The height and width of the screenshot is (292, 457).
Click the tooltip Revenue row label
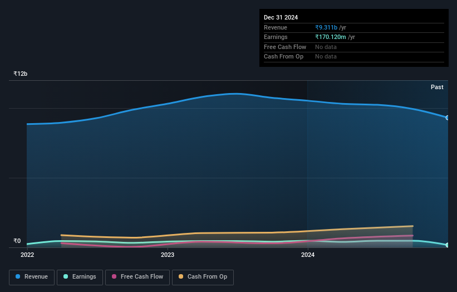click(x=276, y=27)
